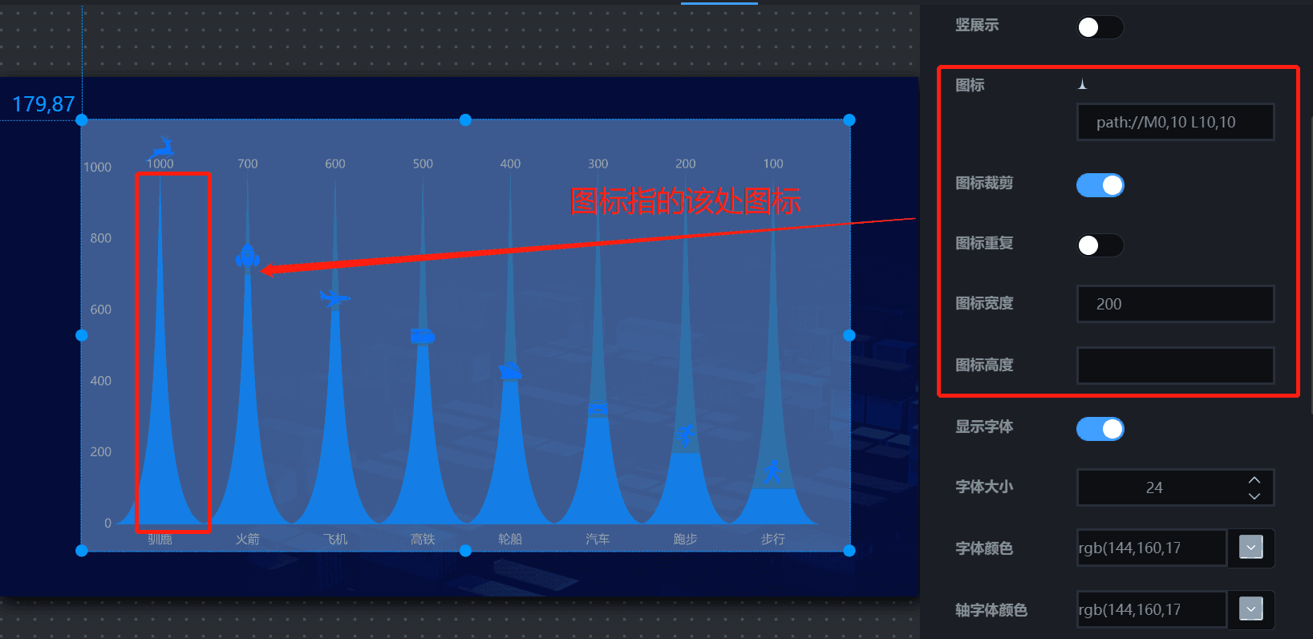Viewport: 1313px width, 639px height.
Task: Click the 步行 axis label
Action: pos(773,540)
